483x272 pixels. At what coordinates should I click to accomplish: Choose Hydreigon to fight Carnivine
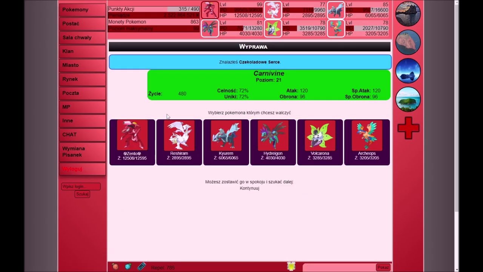(273, 142)
